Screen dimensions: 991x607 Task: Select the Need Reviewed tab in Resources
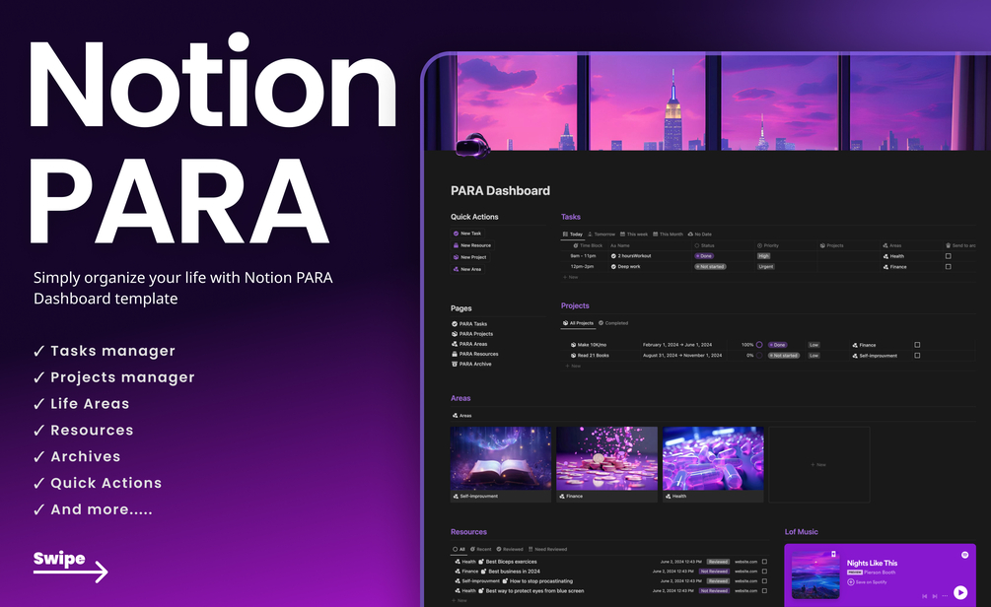tap(547, 550)
